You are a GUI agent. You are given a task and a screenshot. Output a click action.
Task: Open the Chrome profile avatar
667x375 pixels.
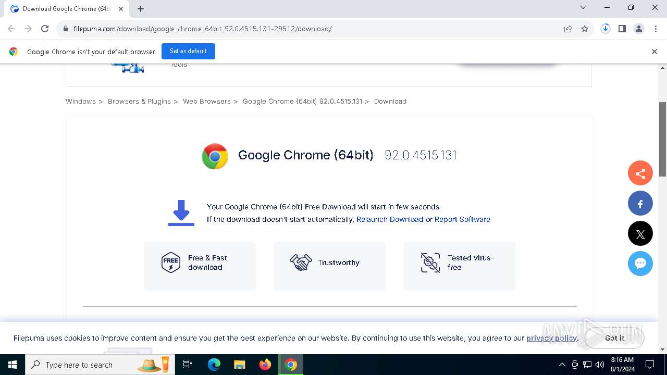coord(639,29)
